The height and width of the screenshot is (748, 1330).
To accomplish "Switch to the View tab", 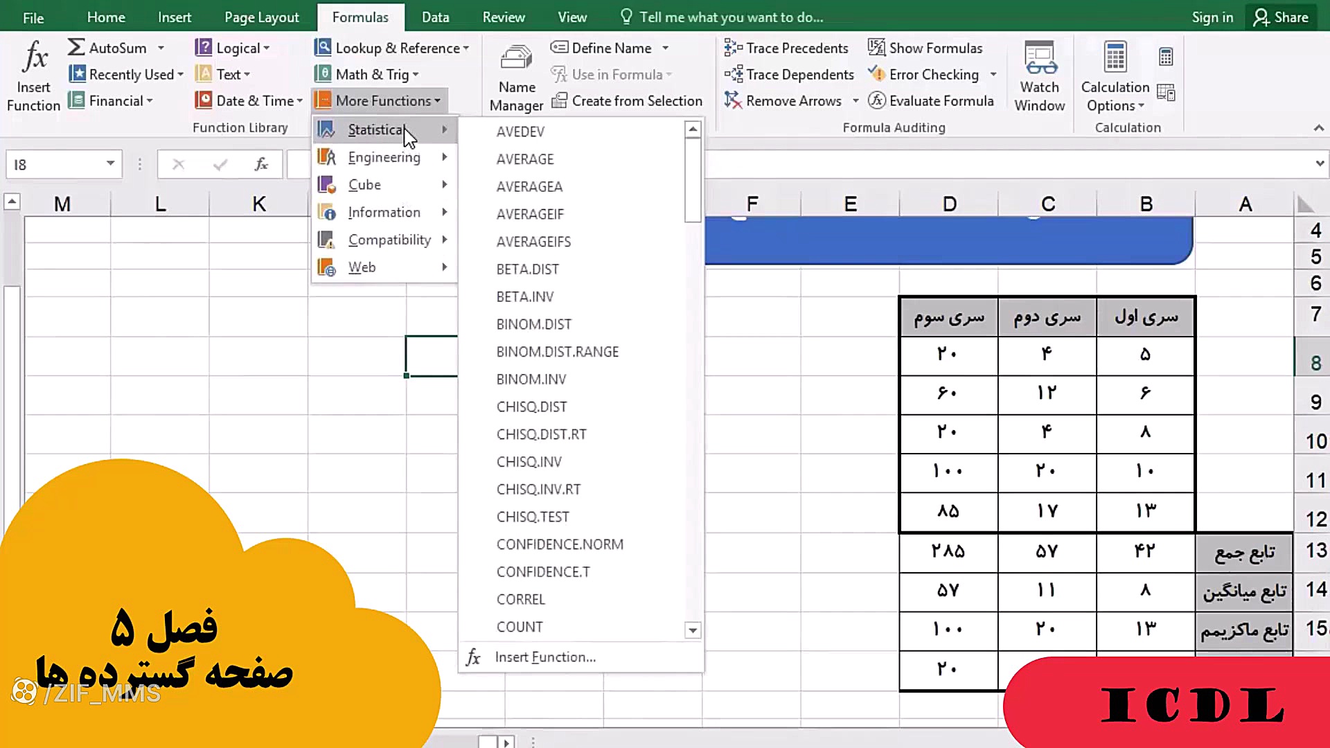I will 572,17.
